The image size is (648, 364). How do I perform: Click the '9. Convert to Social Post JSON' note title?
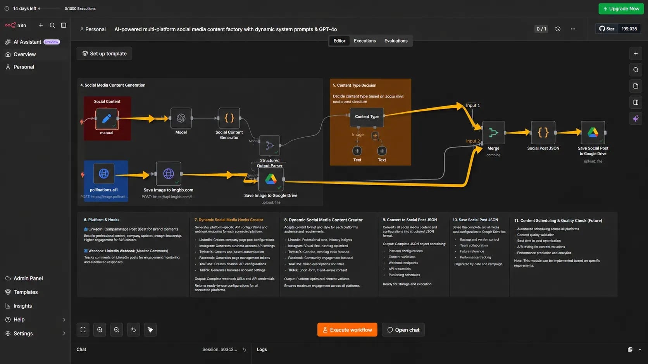(x=410, y=220)
